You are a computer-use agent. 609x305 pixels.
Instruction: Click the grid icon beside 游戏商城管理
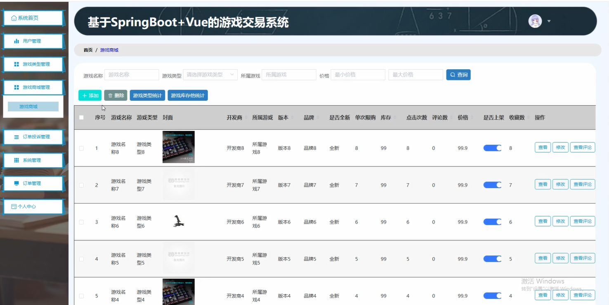(17, 87)
